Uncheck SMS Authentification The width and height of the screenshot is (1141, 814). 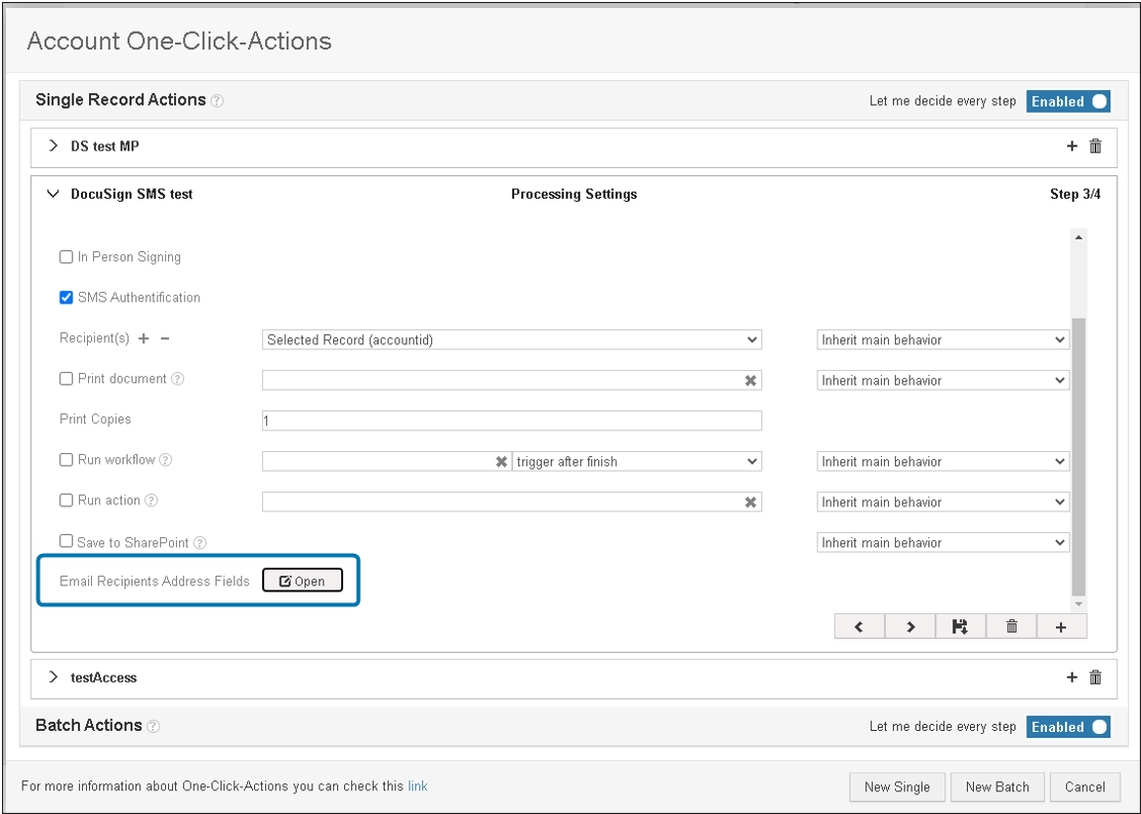click(x=66, y=297)
